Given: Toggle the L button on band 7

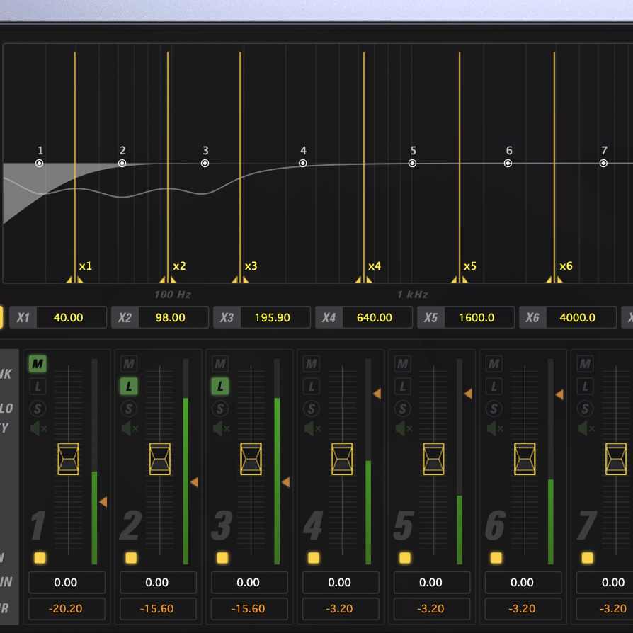Looking at the screenshot, I should 585,387.
